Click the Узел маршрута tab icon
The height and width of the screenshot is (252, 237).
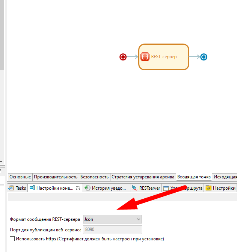point(166,188)
